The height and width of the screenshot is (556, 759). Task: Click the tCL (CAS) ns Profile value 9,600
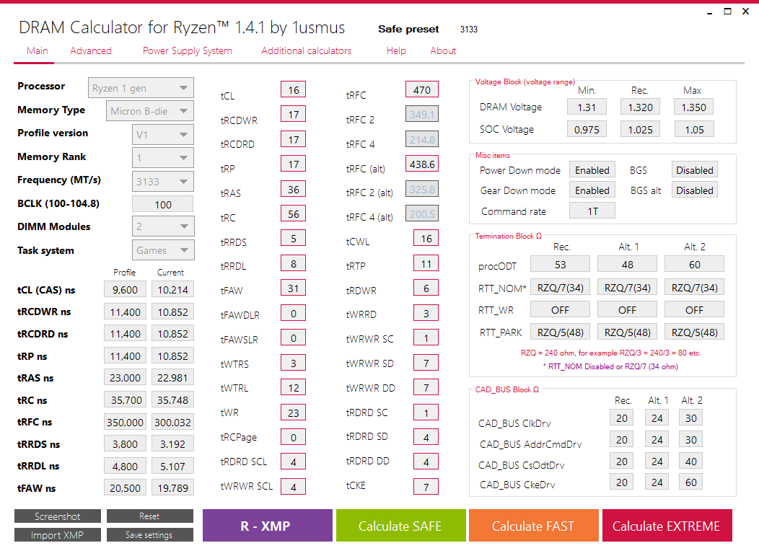tap(125, 290)
